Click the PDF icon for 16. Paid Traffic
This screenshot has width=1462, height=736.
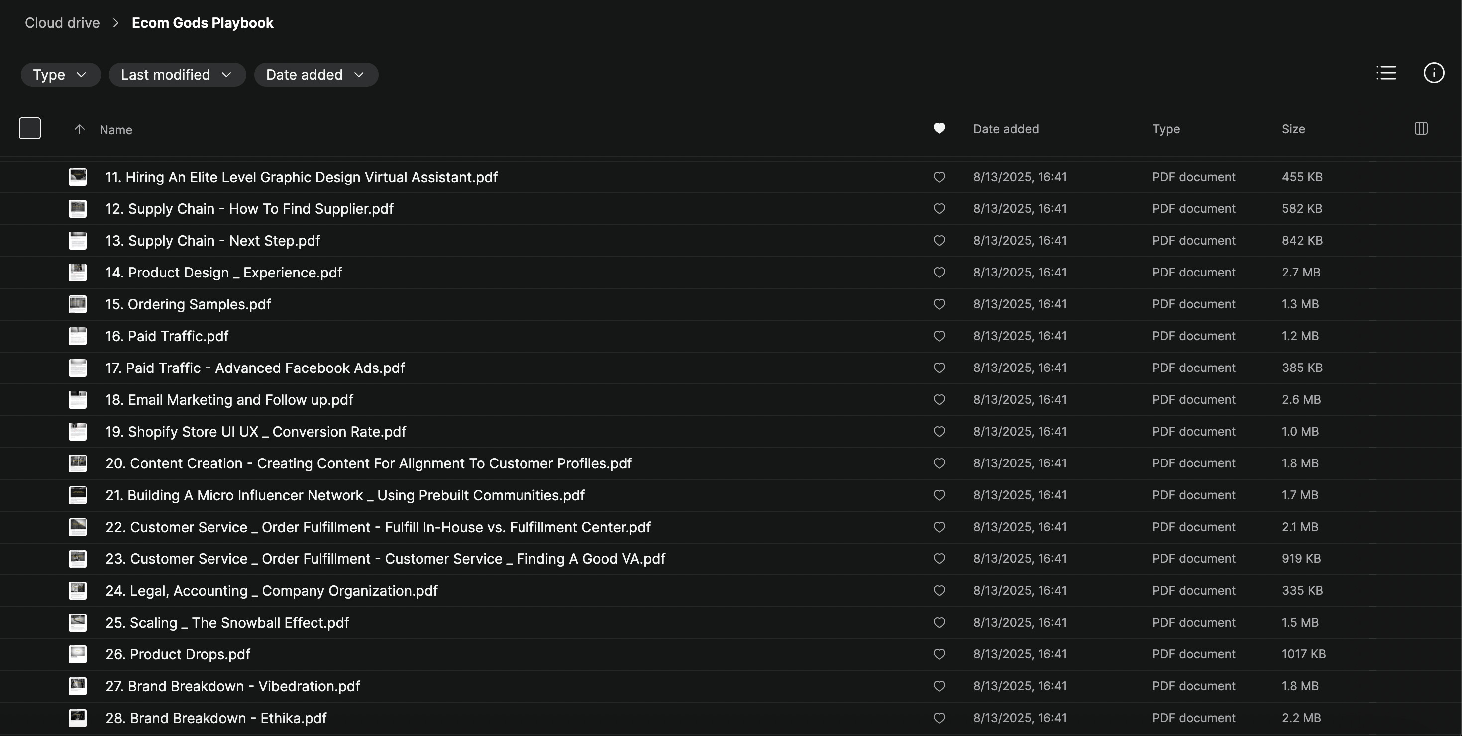[x=78, y=336]
